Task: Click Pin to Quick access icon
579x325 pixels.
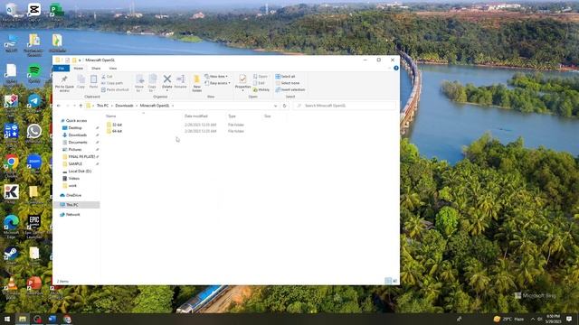Action: [64, 79]
